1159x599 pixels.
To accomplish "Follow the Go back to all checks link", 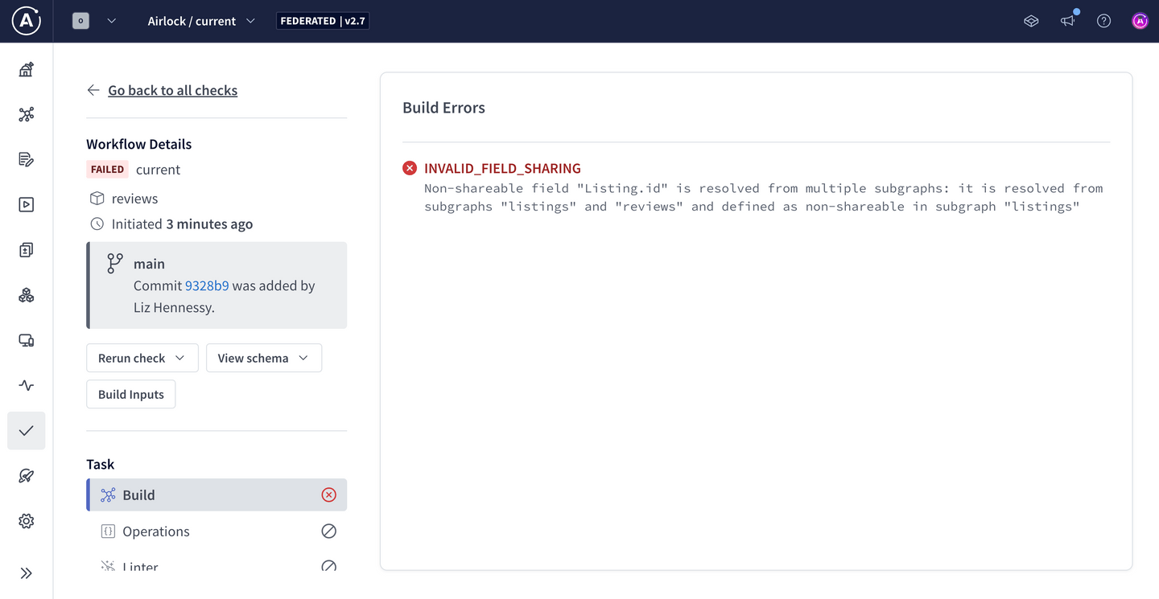I will tap(172, 90).
